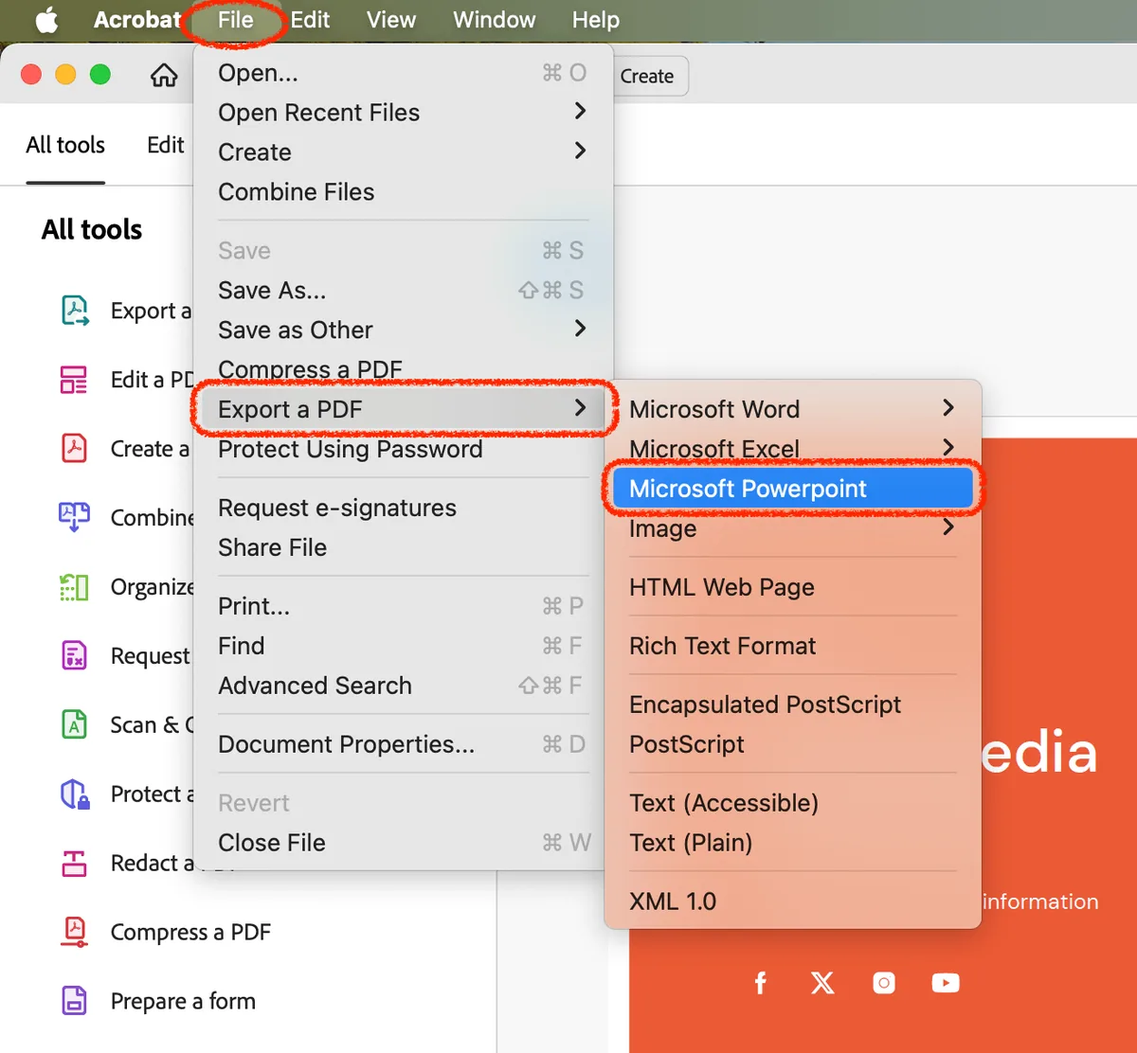Choose Document Properties... from the File menu

click(404, 745)
